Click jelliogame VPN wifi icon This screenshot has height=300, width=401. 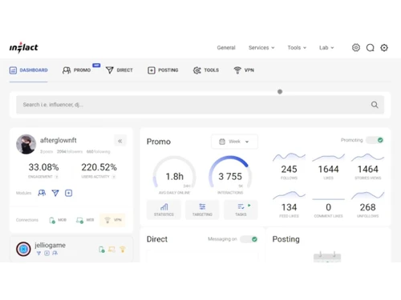coord(123,250)
